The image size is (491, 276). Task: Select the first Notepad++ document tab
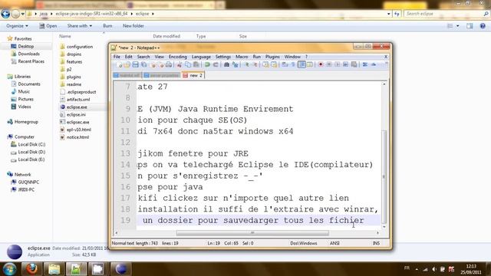(x=127, y=75)
